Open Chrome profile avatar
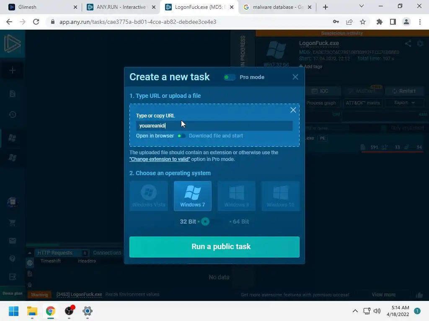The width and height of the screenshot is (429, 321). pos(406,22)
